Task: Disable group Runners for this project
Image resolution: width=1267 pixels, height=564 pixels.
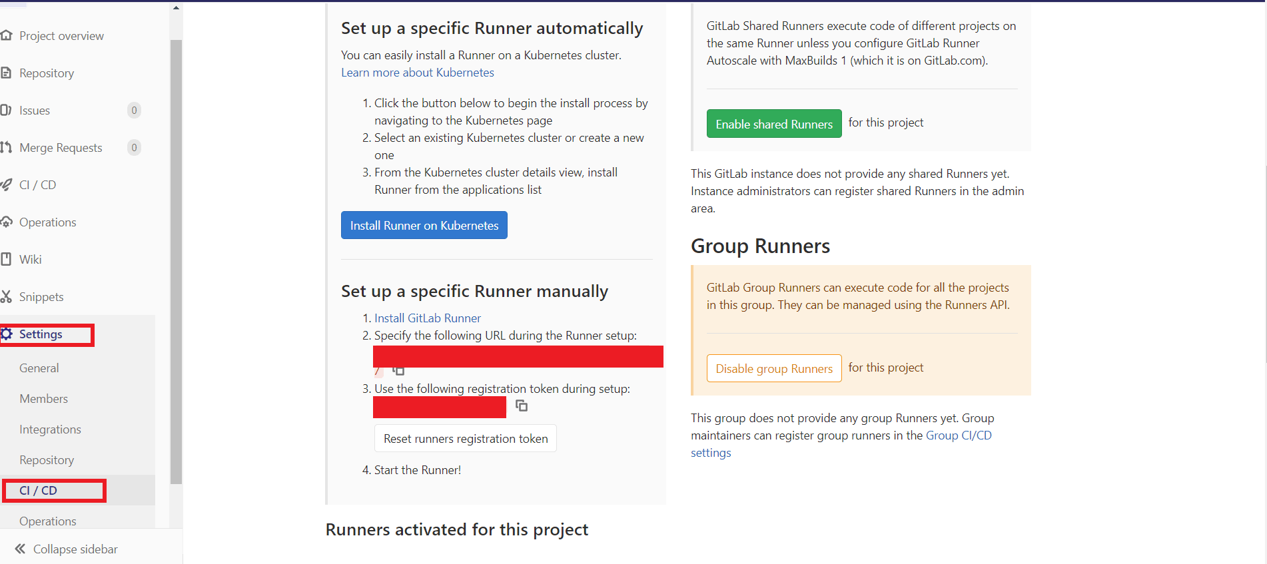Action: pos(773,368)
